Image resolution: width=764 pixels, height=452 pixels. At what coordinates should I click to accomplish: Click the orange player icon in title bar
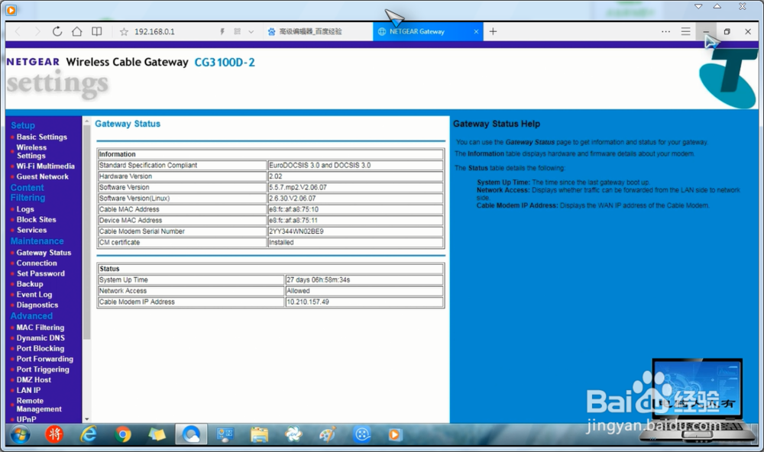(11, 9)
